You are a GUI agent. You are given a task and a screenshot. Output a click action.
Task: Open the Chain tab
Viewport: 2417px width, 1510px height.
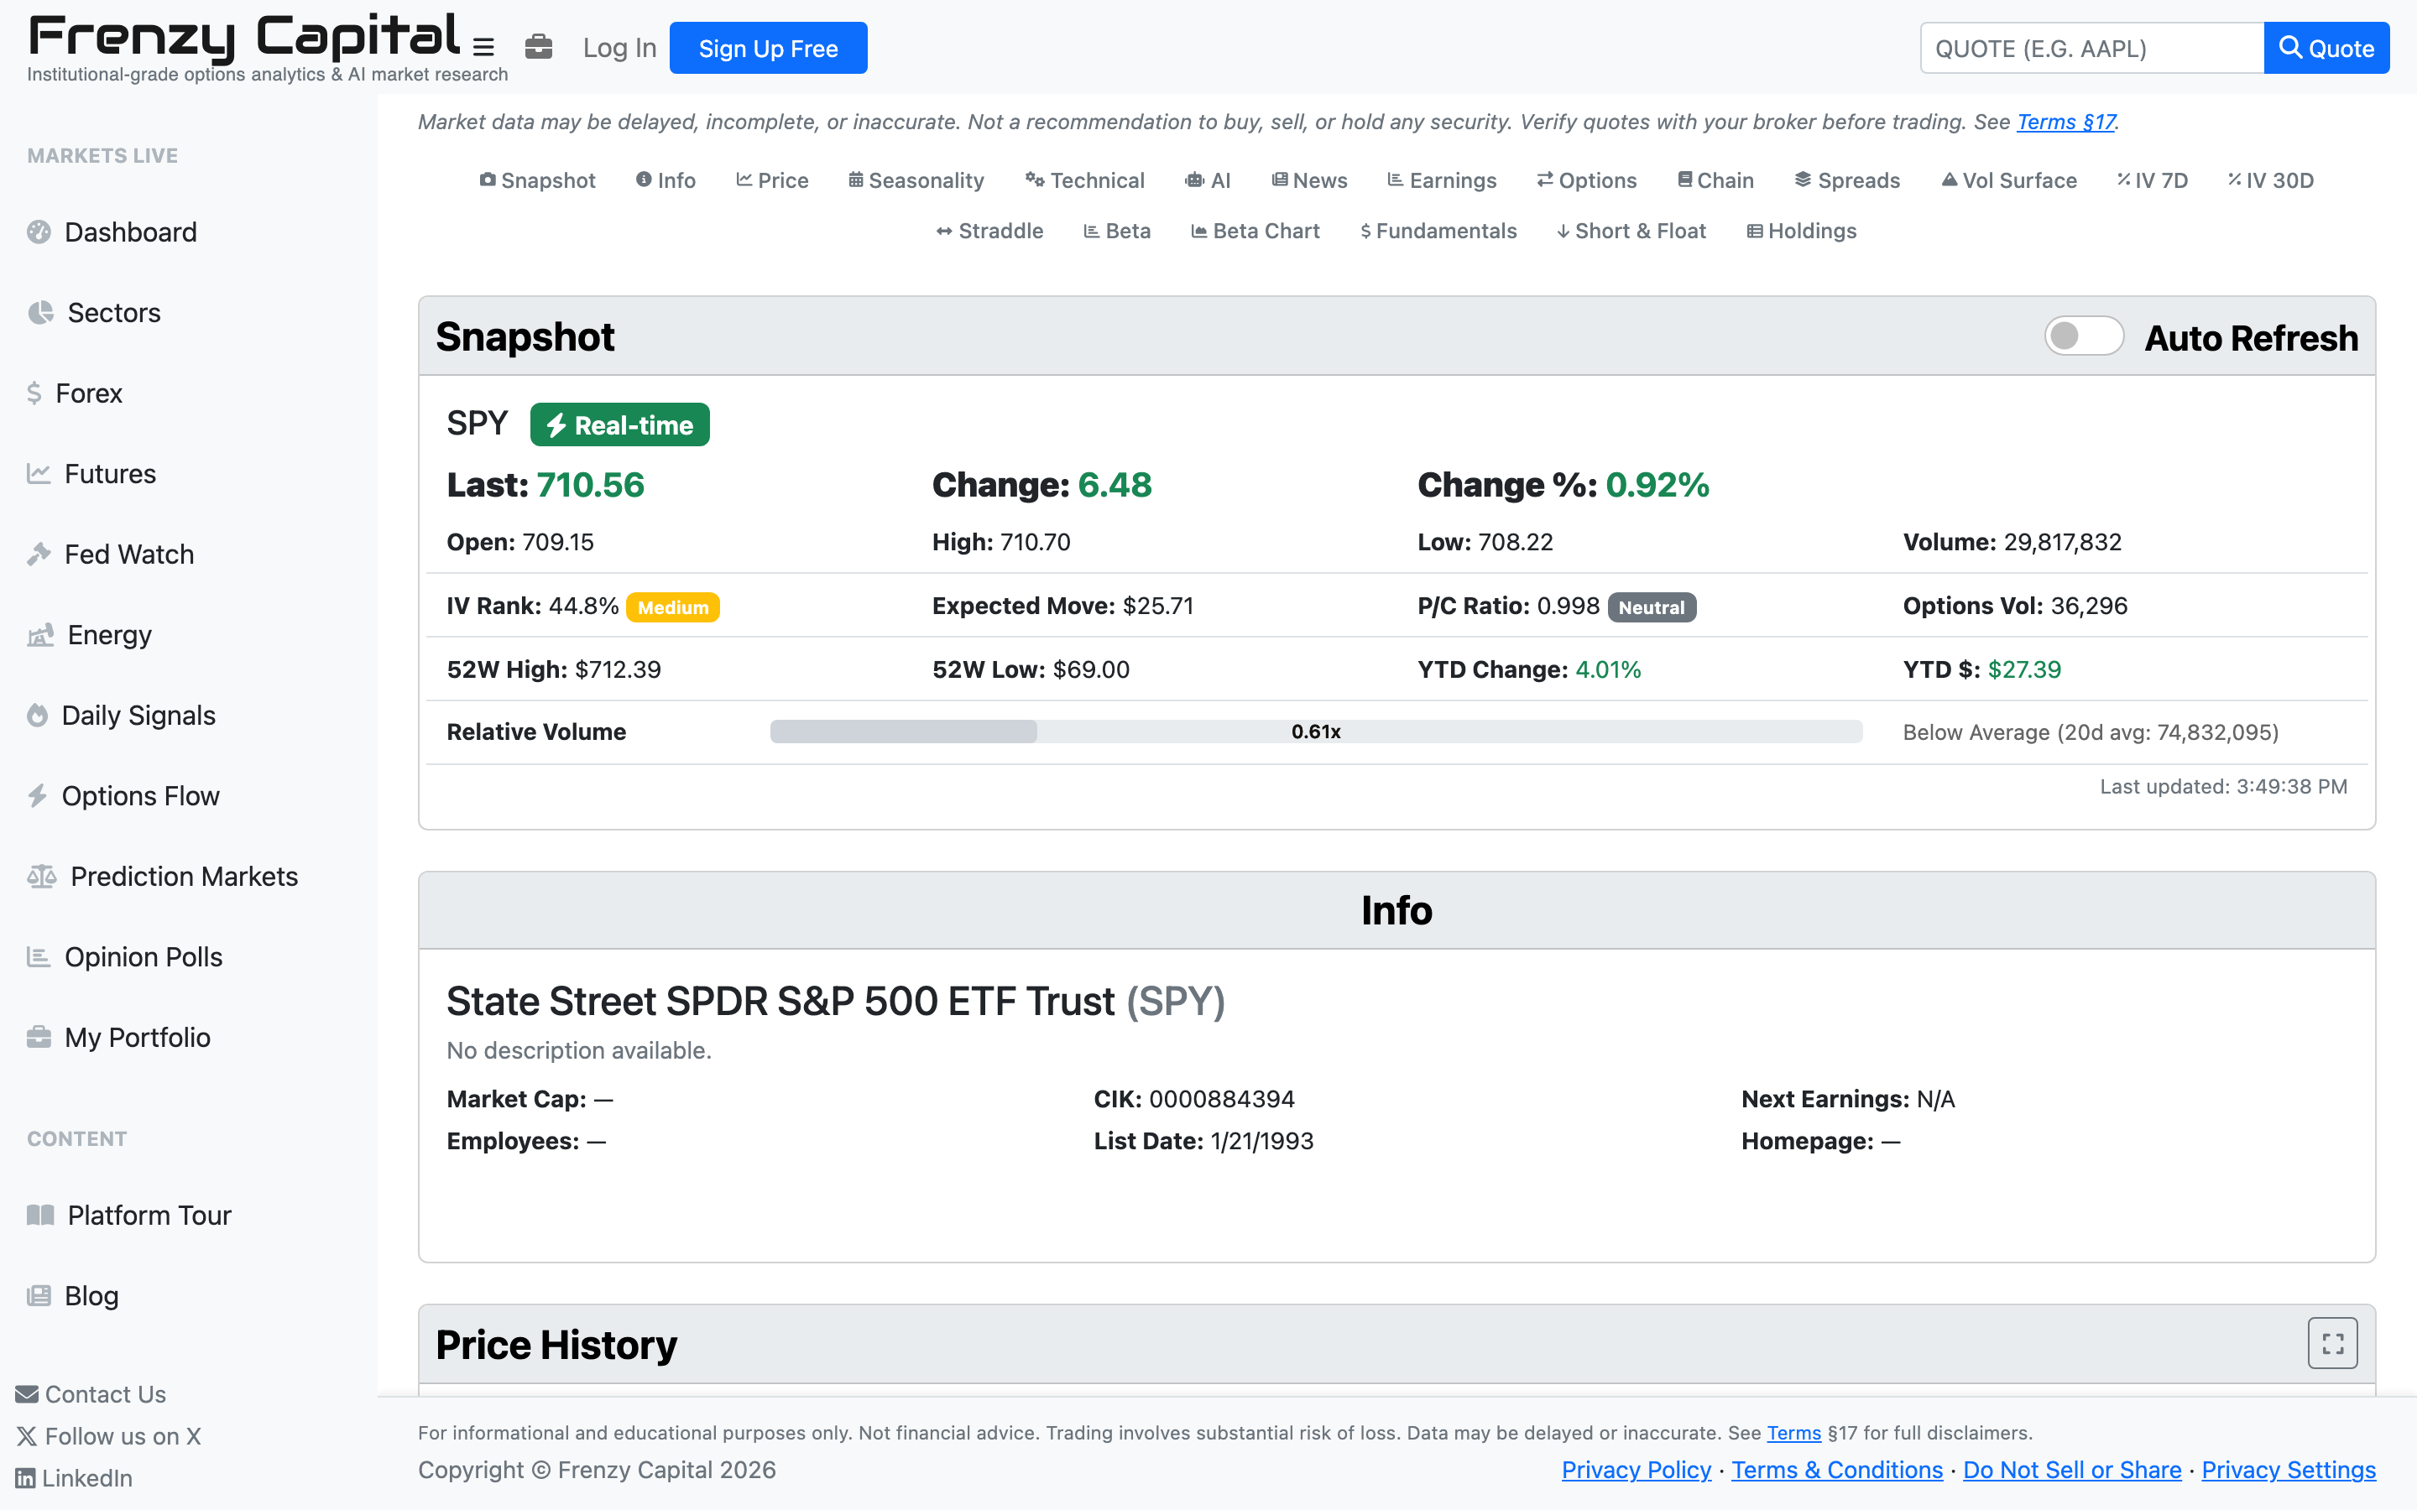click(1716, 180)
